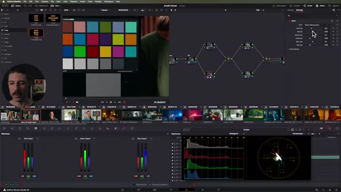341x192 pixels.
Task: Select the CKC Base Tree still
Action: pos(36,33)
